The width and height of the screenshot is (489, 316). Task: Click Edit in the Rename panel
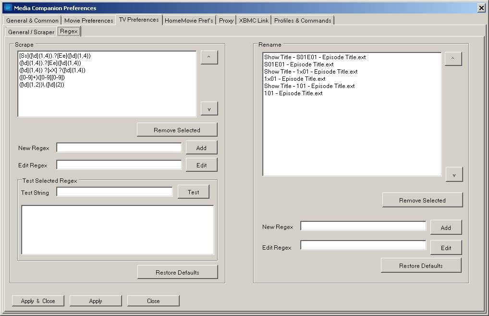tap(446, 248)
